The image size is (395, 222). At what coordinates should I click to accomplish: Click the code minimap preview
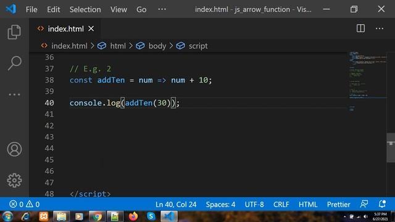point(368,81)
